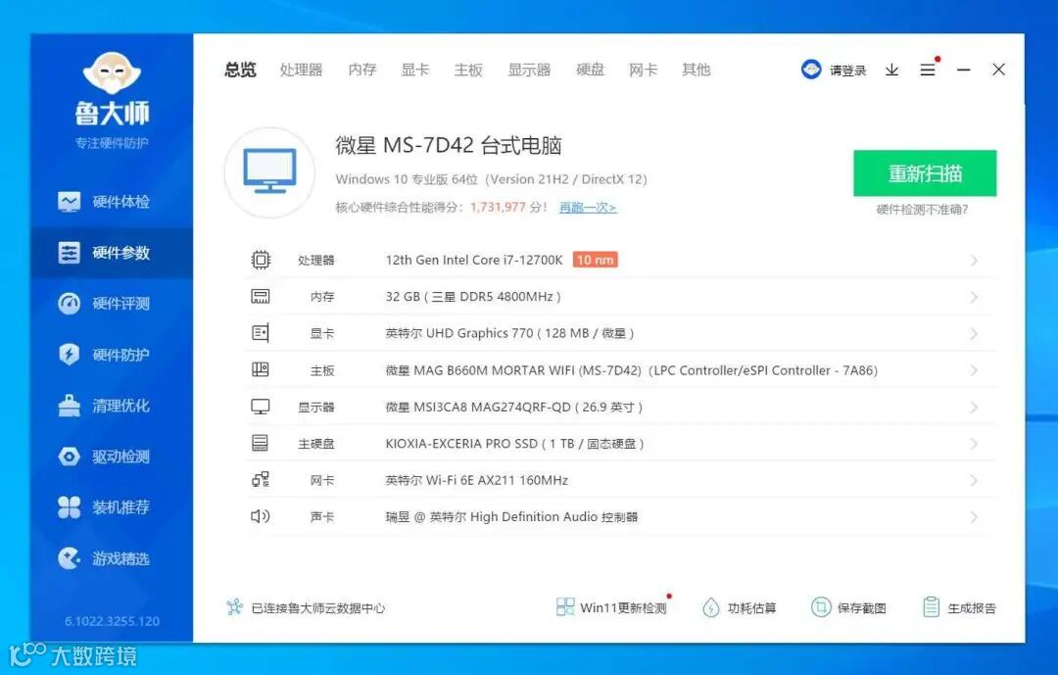Image resolution: width=1058 pixels, height=675 pixels.
Task: Expand the 主硬盘 row details chevron
Action: pos(974,444)
